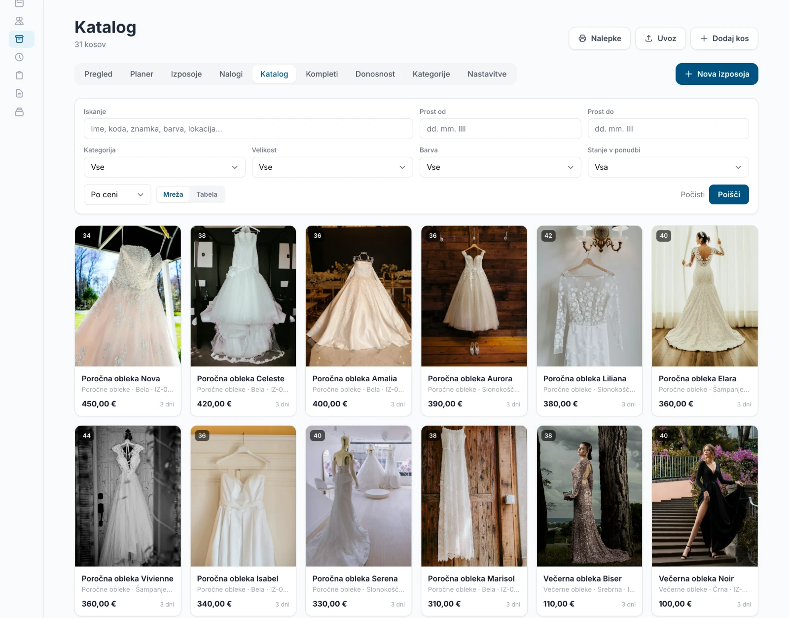Open the Poročna obleka Amalia photo

(359, 296)
